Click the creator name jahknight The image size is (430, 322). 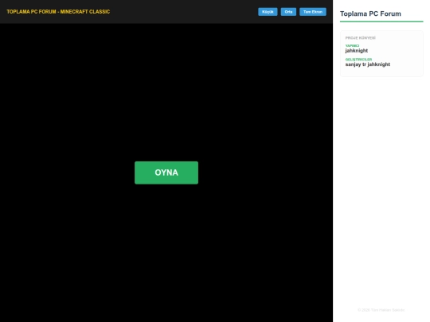point(357,51)
